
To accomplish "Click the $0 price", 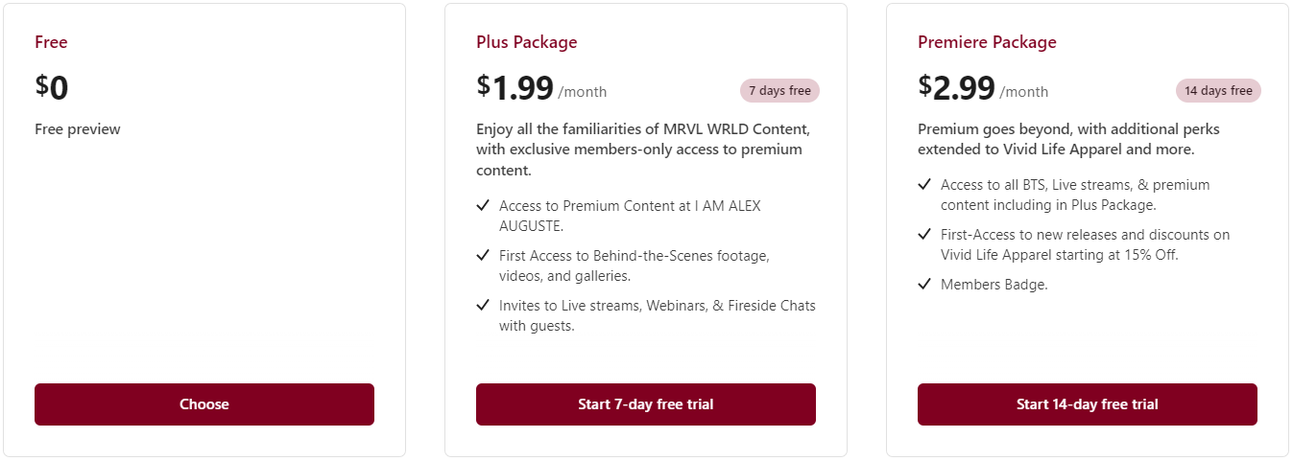I will tap(53, 88).
